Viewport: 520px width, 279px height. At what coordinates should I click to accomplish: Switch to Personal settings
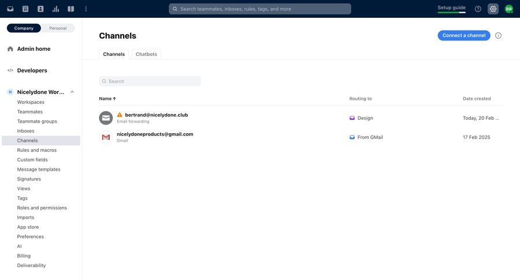pyautogui.click(x=58, y=28)
